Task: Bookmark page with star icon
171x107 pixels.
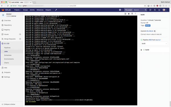Action: click(x=145, y=6)
